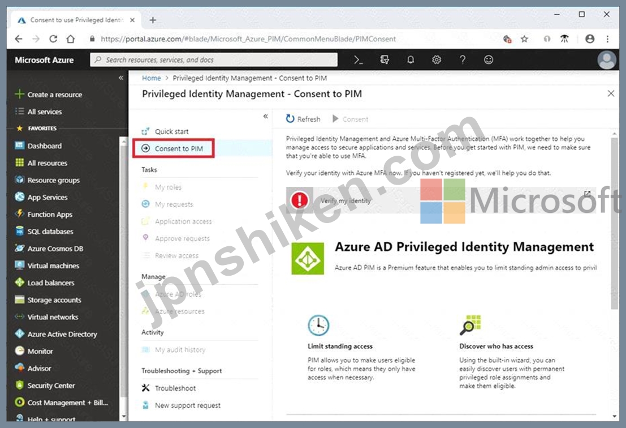
Task: Open Azure Cloud Shell icon
Action: tap(358, 60)
